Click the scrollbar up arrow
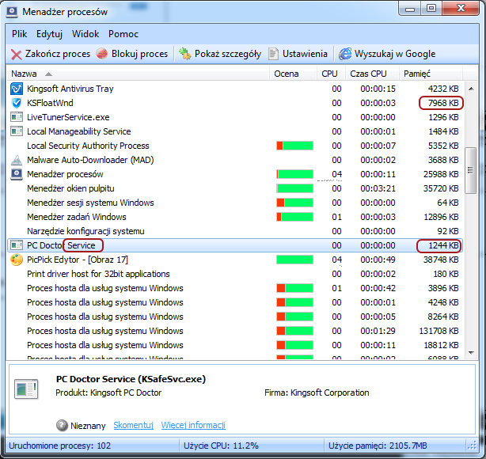The image size is (486, 459). pos(471,89)
